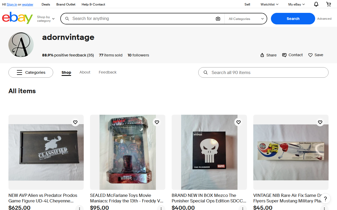Save this seller with heart button
The width and height of the screenshot is (337, 210).
(316, 55)
